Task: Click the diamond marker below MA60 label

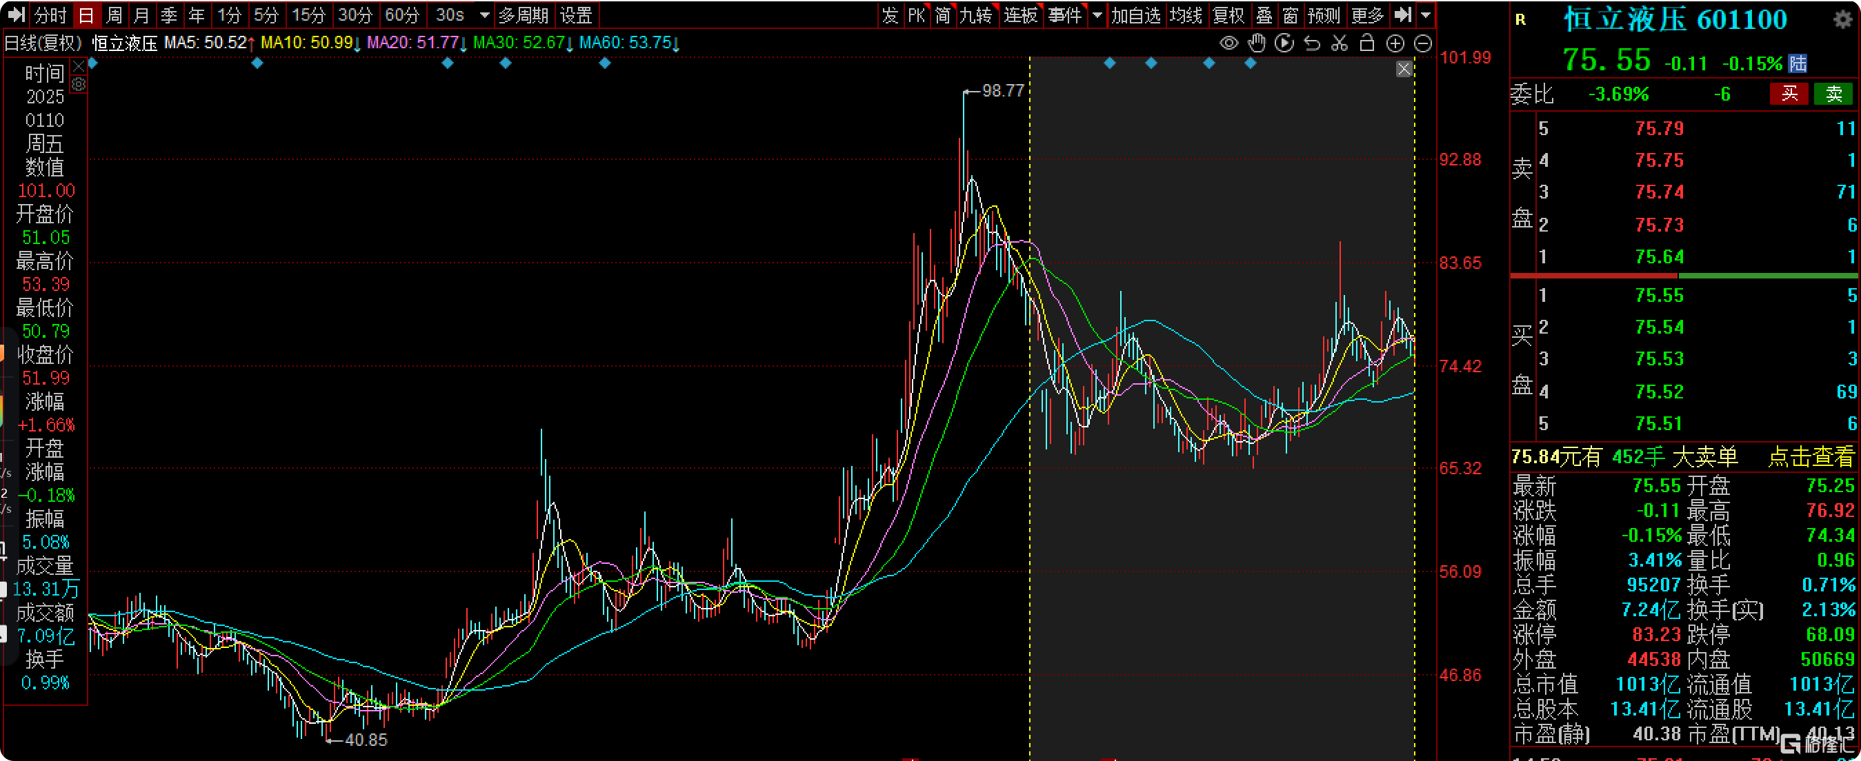Action: tap(605, 63)
